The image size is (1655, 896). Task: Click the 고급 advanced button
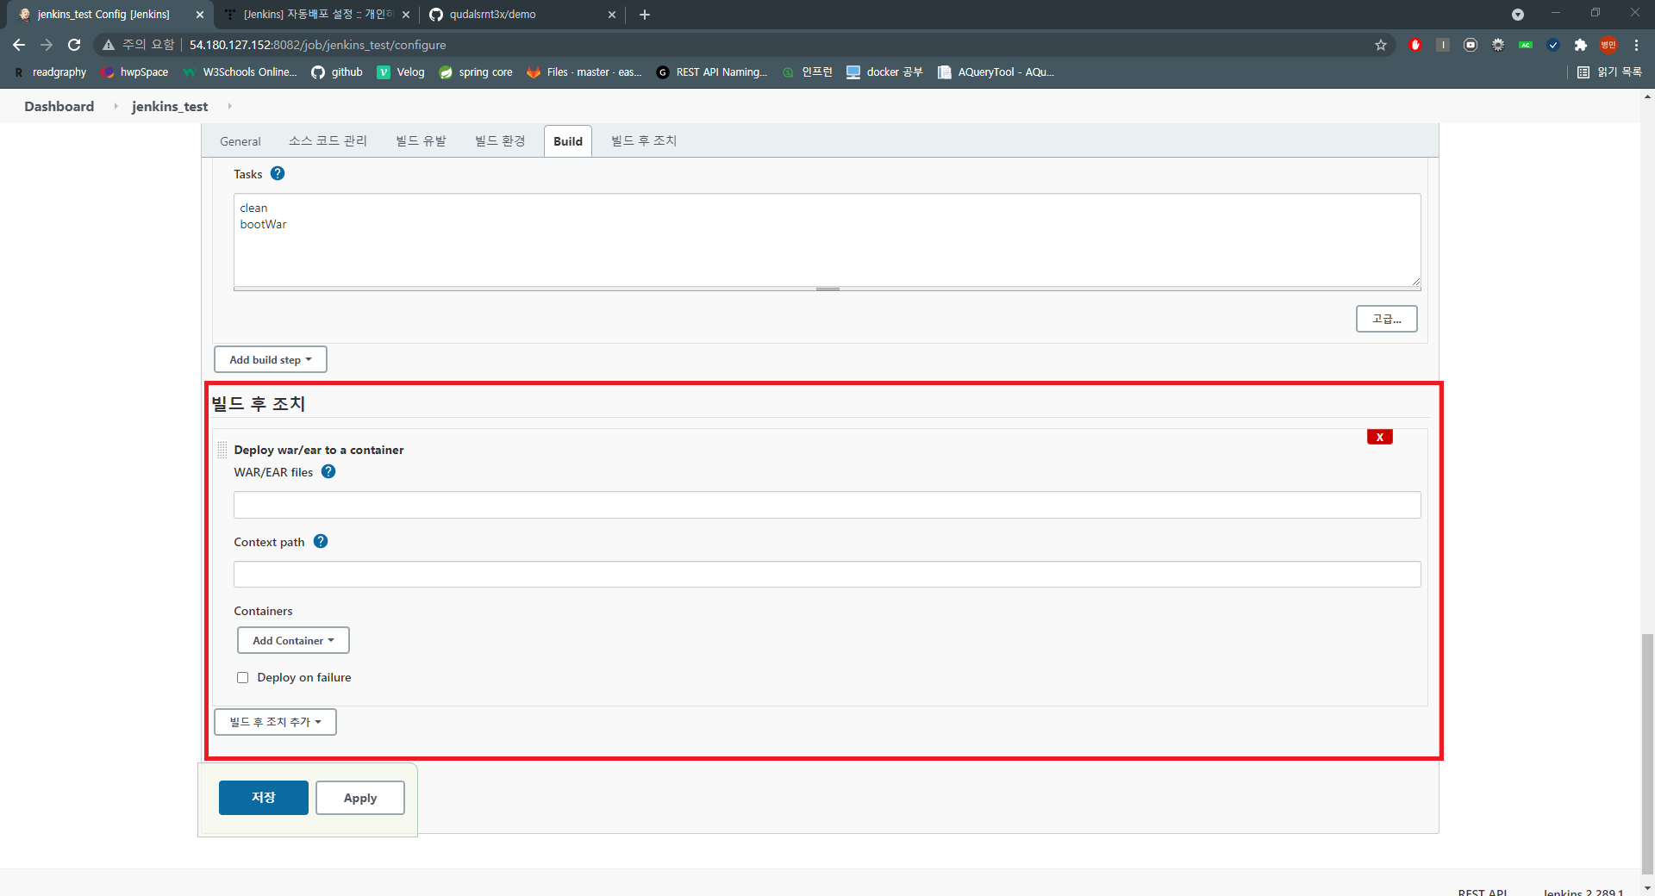click(1385, 319)
